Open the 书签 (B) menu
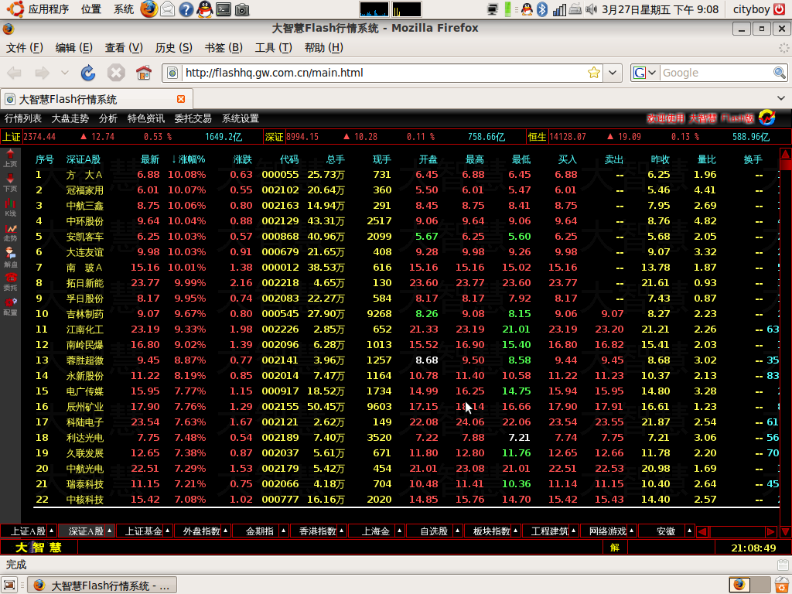Screen dimensions: 792x594 coord(224,47)
